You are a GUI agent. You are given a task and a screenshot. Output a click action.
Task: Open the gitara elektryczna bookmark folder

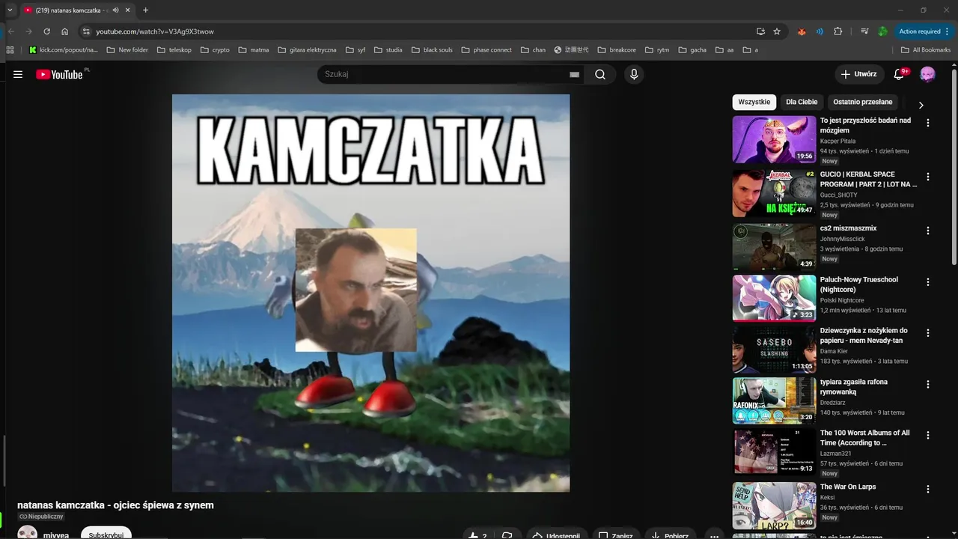coord(307,50)
